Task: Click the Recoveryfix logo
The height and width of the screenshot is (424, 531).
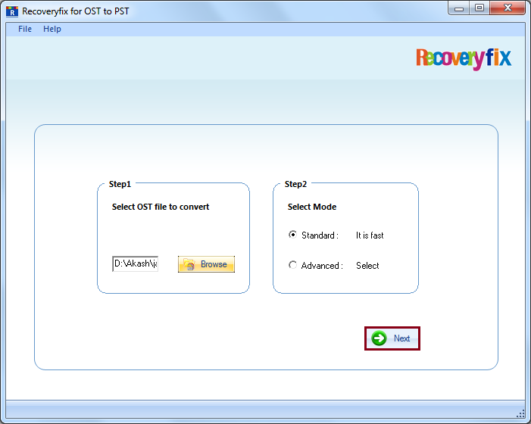Action: click(x=464, y=58)
